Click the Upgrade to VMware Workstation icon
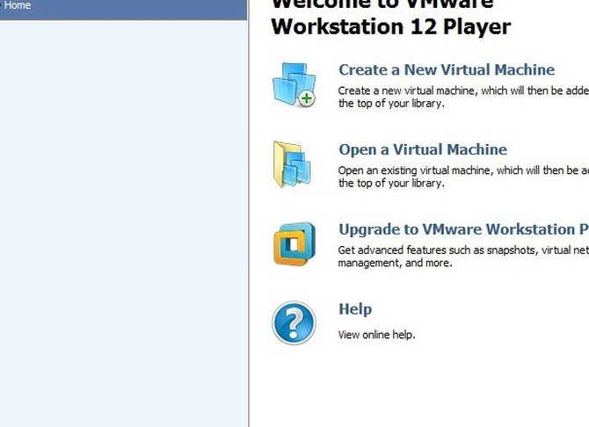This screenshot has height=427, width=589. pos(294,244)
